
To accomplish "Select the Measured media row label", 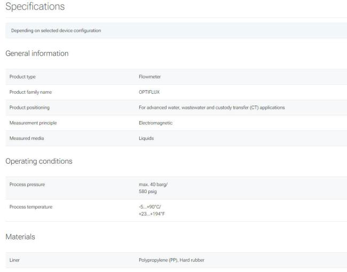I will point(27,138).
